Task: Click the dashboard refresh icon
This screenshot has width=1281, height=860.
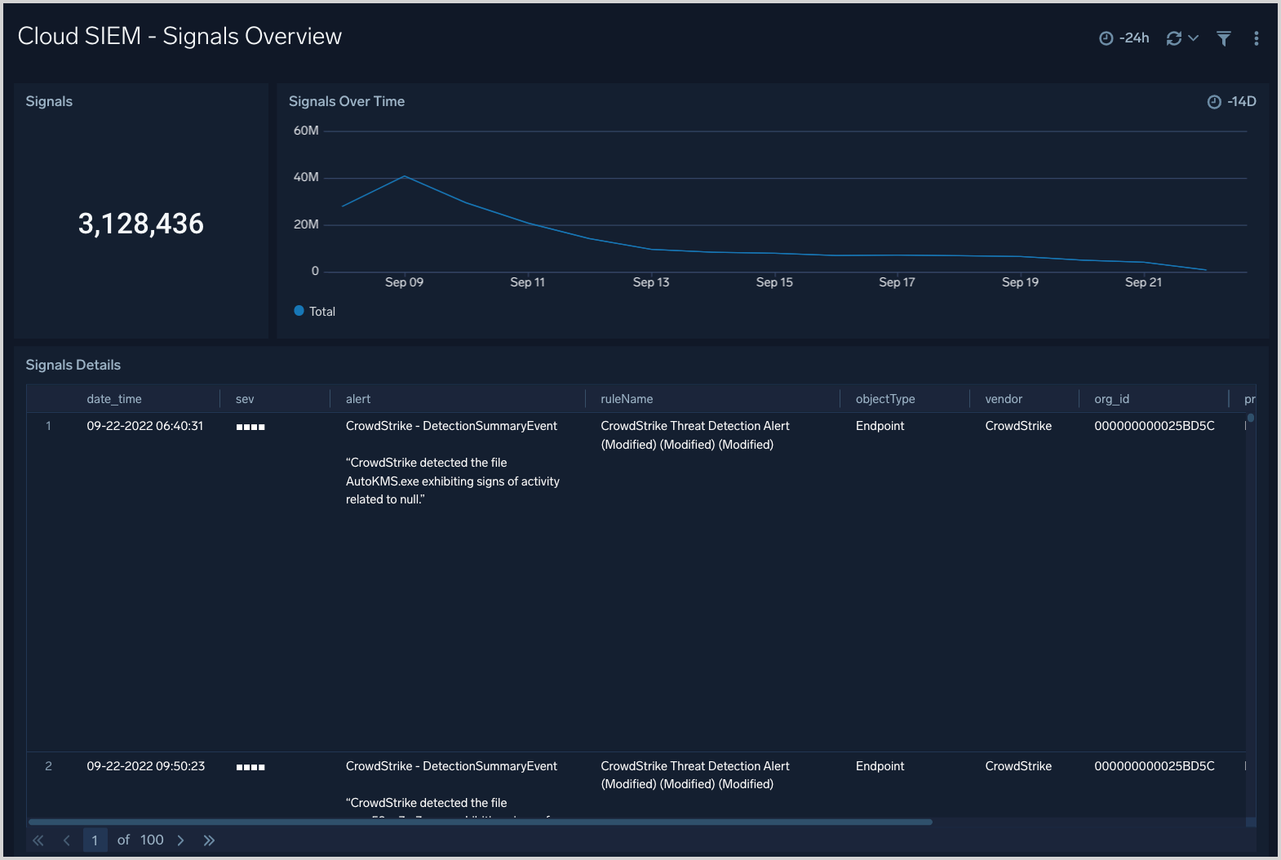Action: click(x=1173, y=38)
